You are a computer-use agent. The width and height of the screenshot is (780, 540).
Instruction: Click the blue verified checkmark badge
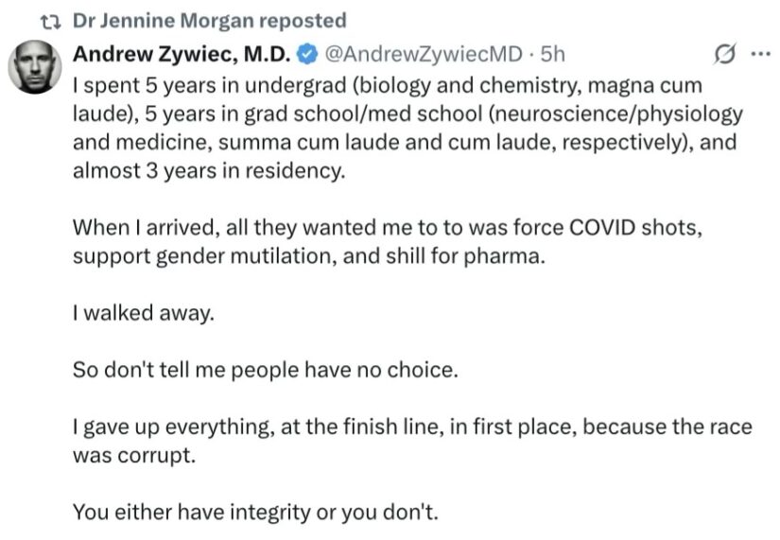pos(307,54)
